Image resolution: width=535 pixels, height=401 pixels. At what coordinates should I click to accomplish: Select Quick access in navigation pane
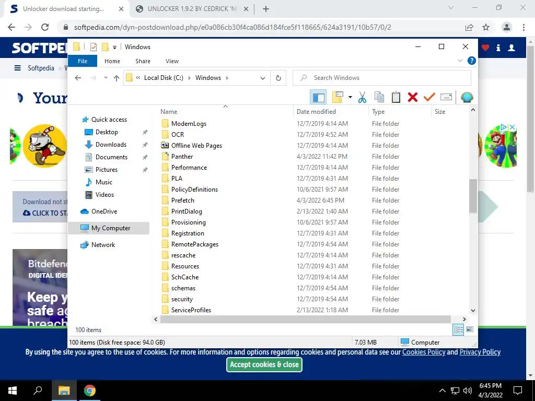(109, 120)
